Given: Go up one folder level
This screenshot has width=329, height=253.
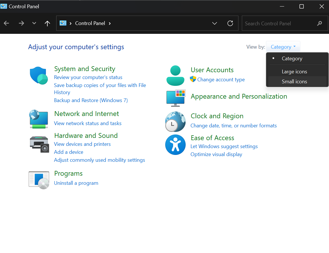Looking at the screenshot, I should [x=47, y=23].
